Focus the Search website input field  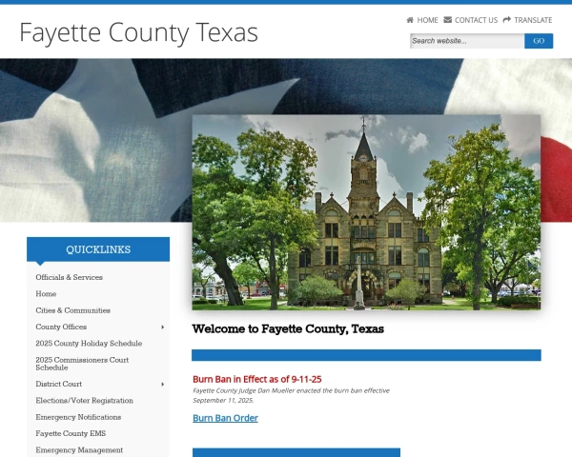tap(467, 41)
